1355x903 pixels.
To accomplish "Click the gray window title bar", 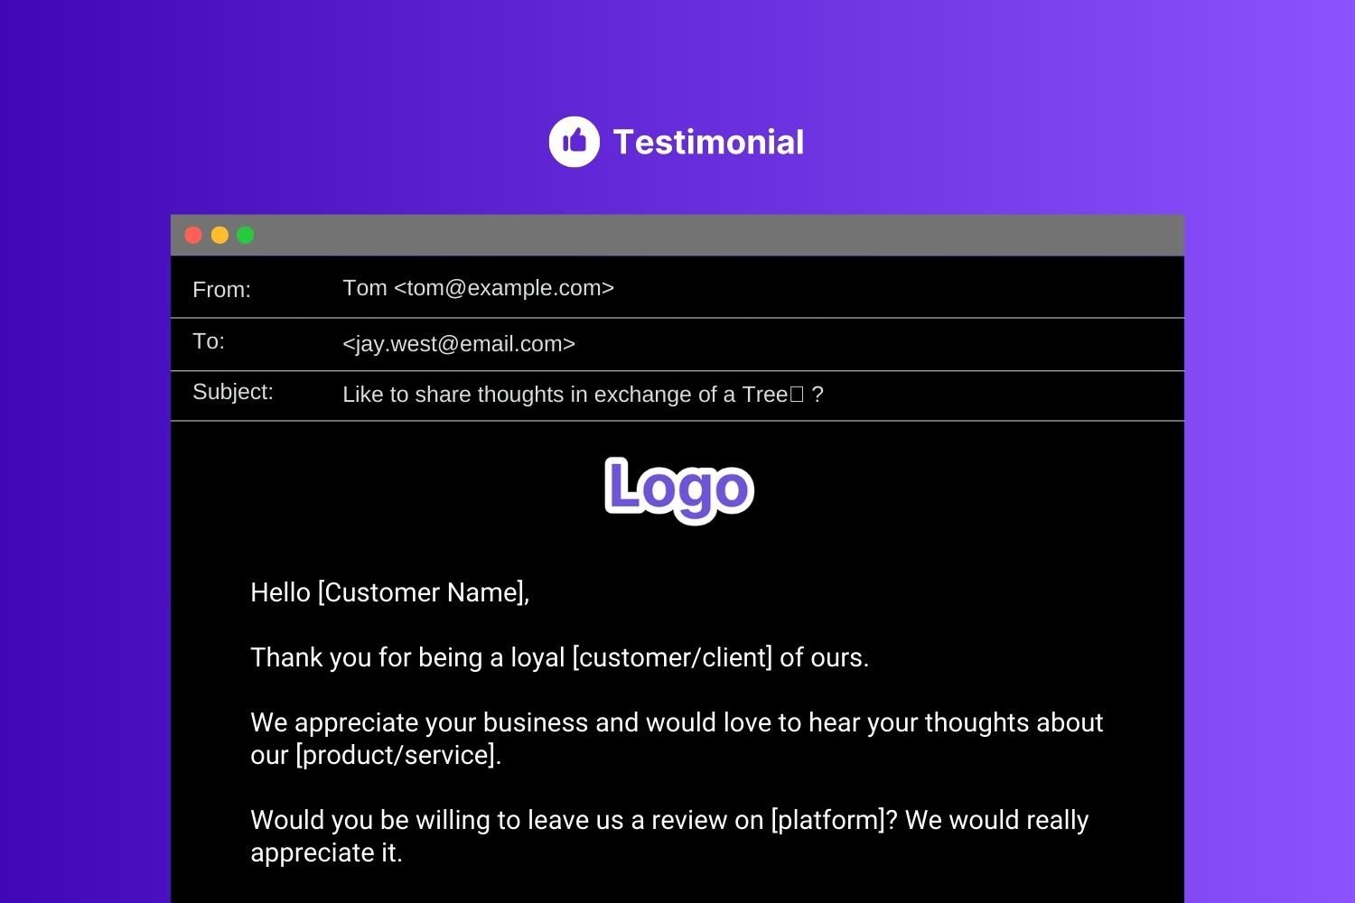I will [677, 236].
